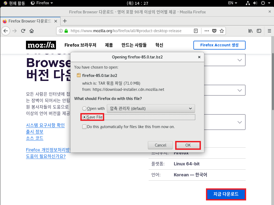Open the 제품 navigation menu

point(109,45)
